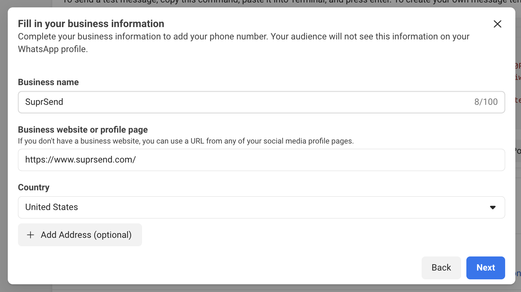Click the Country dropdown arrow
Image resolution: width=521 pixels, height=292 pixels.
(493, 208)
